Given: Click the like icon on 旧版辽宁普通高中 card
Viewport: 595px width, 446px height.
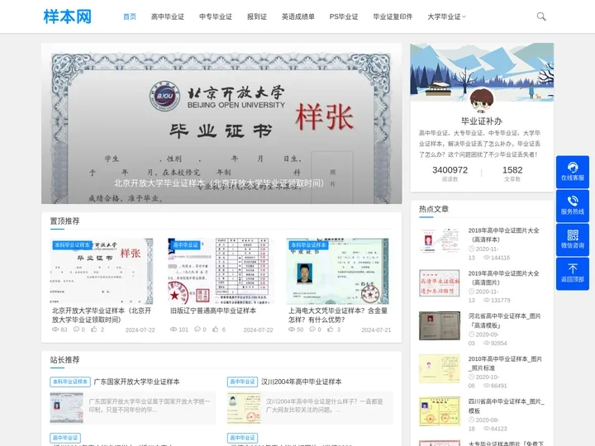Looking at the screenshot, I should coord(215,330).
